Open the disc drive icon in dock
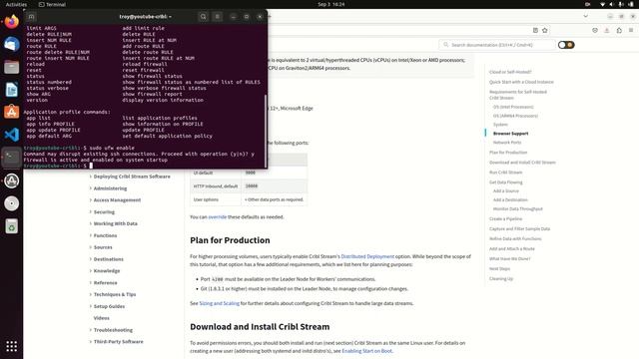 [11, 203]
